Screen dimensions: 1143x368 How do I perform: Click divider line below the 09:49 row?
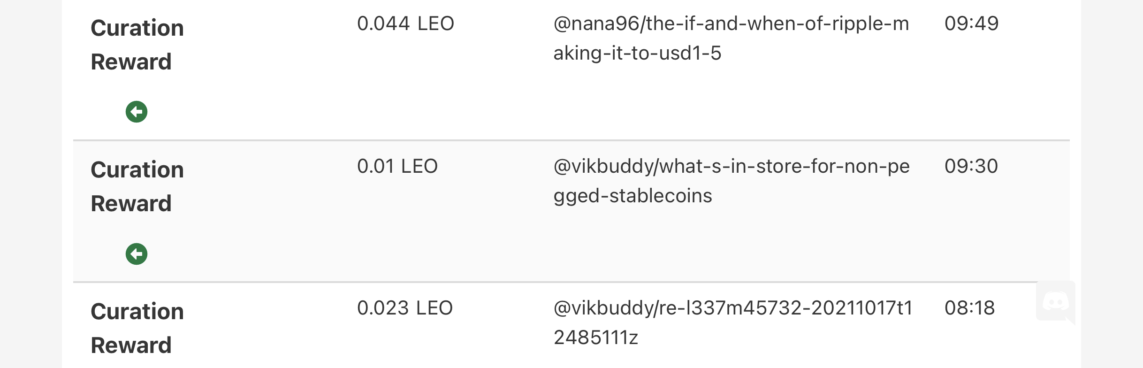coord(571,140)
